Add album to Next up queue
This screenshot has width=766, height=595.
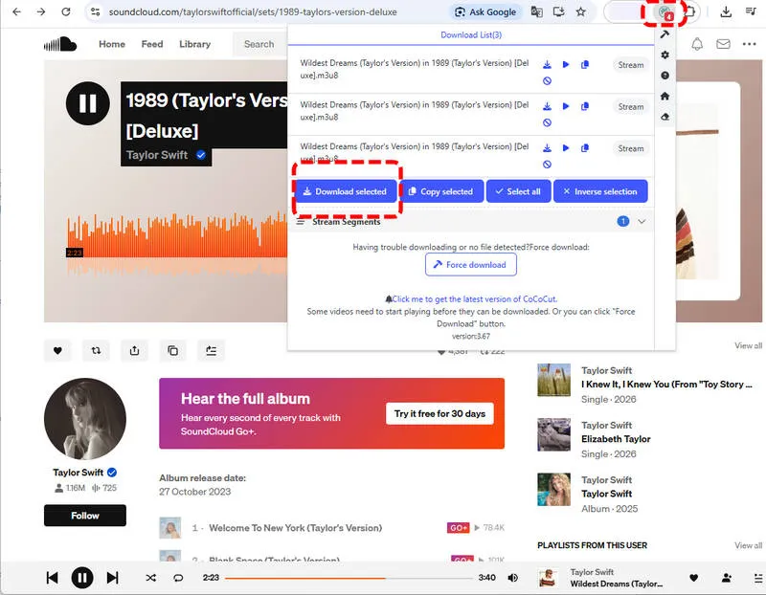pyautogui.click(x=211, y=350)
